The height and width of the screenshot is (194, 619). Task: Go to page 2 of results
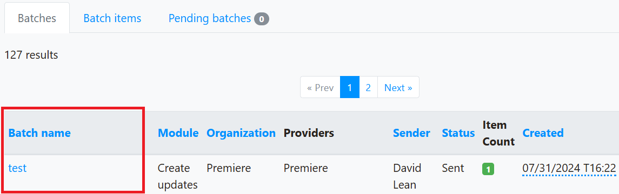coord(368,87)
